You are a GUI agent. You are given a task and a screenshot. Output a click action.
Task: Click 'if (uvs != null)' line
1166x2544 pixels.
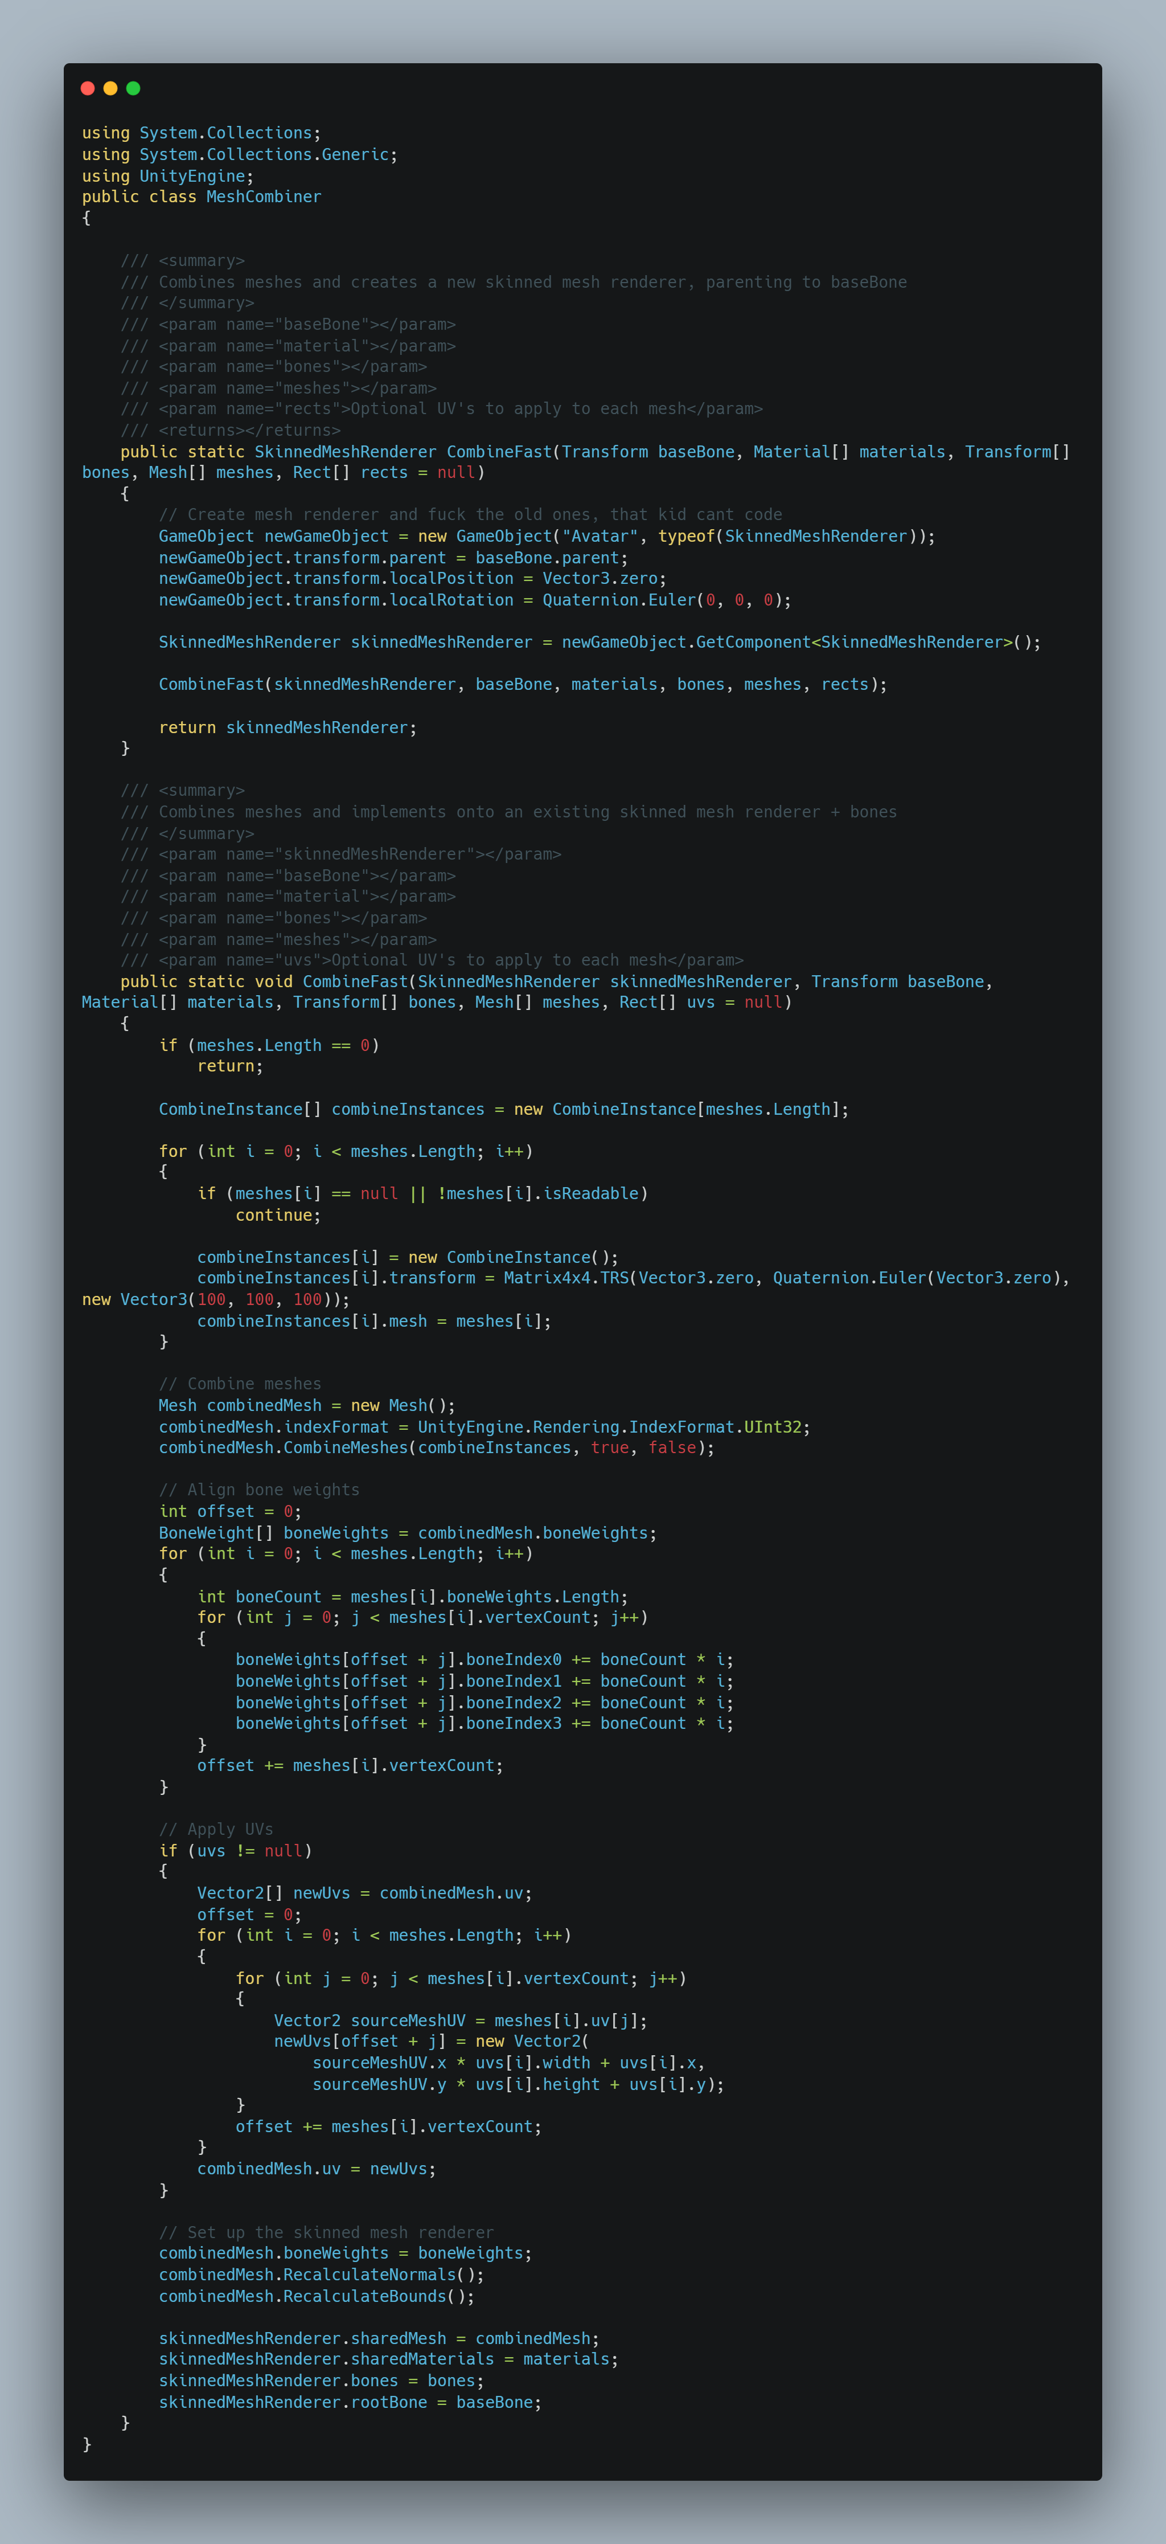coord(236,1851)
